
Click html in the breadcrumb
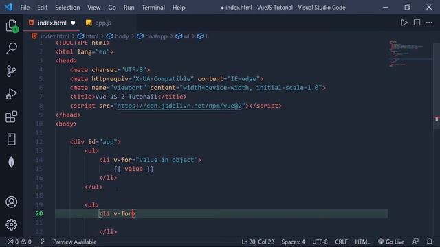tap(92, 36)
